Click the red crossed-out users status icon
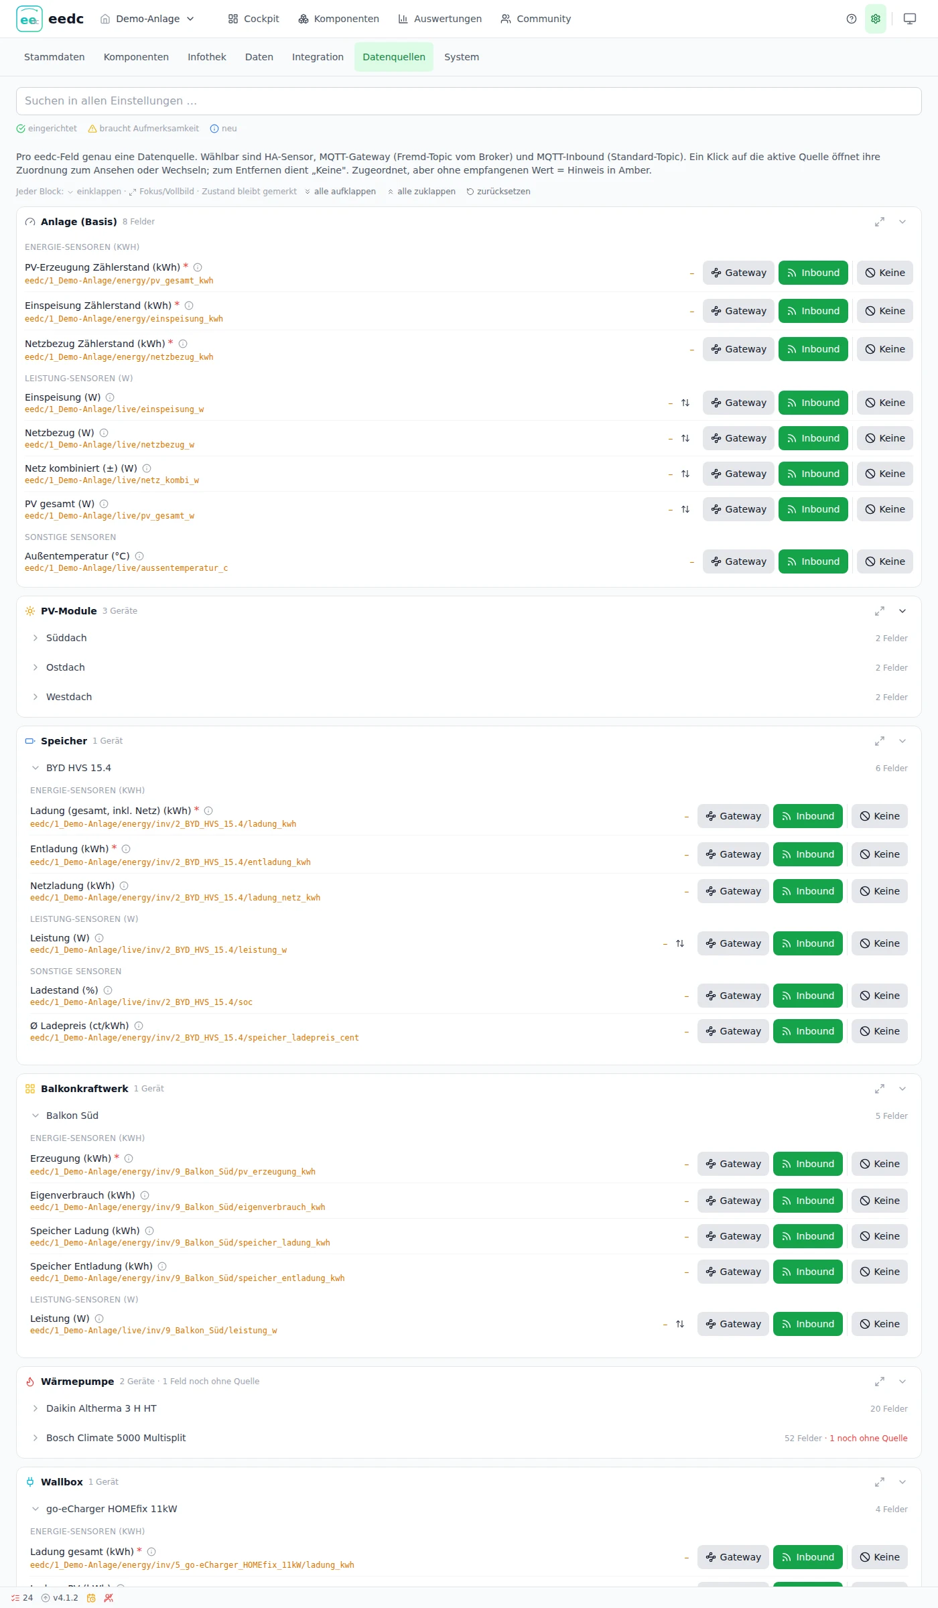This screenshot has width=938, height=1608. (109, 1598)
